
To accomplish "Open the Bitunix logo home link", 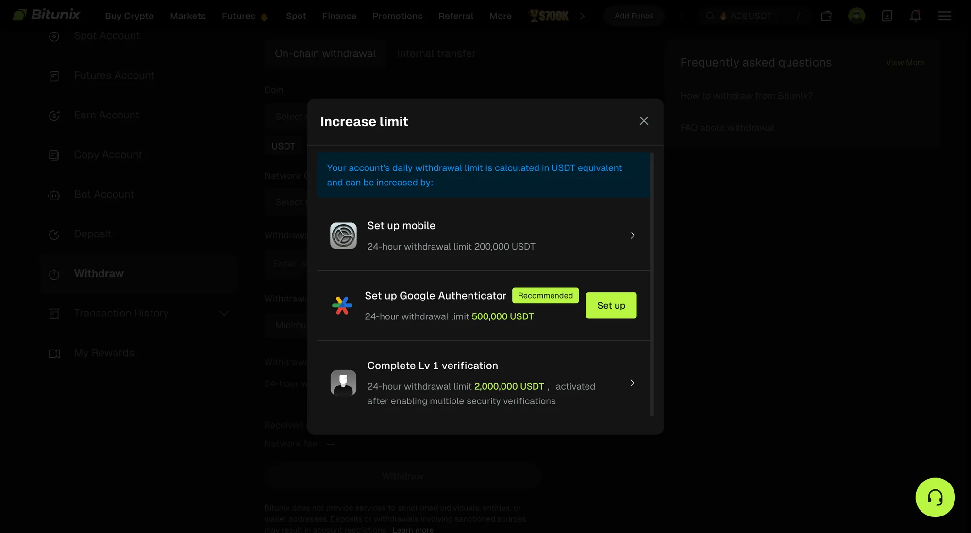I will click(47, 15).
